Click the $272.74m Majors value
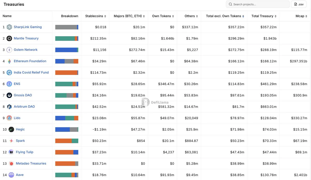Viewport: 311px width, 180px height. tap(137, 50)
